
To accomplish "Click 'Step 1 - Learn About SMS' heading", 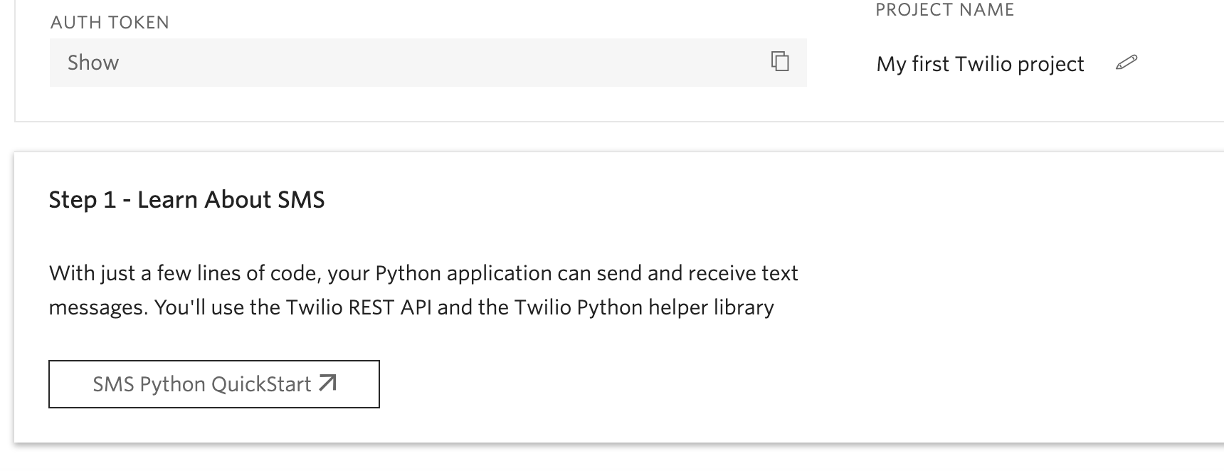I will tap(186, 200).
